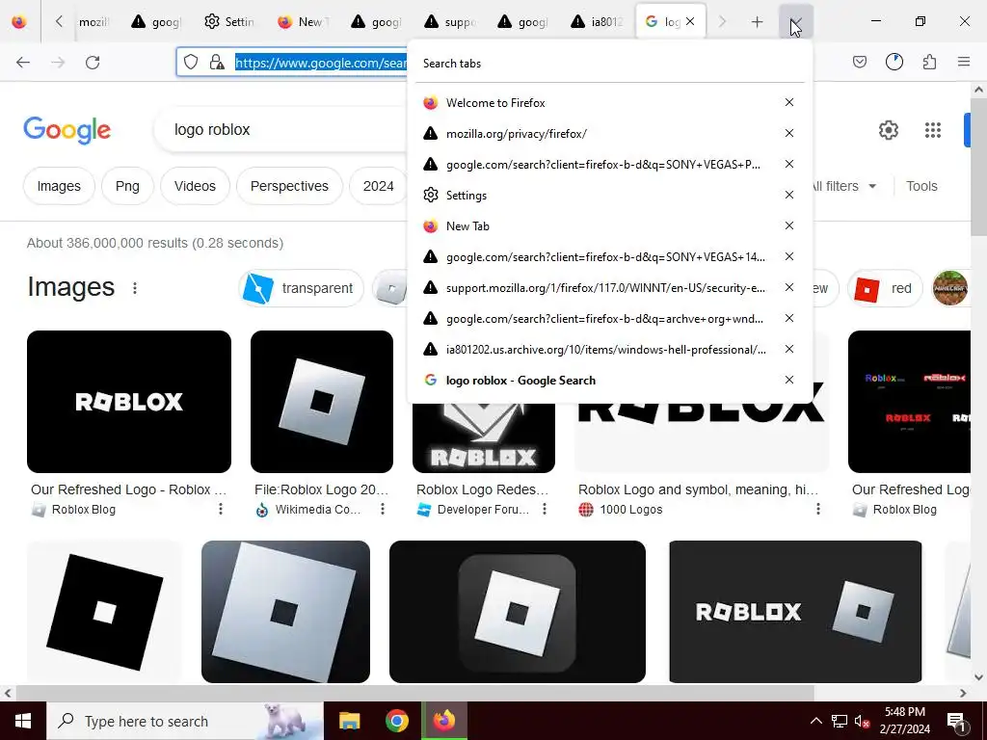This screenshot has height=740, width=987.
Task: Open Windows Start menu
Action: tap(23, 721)
